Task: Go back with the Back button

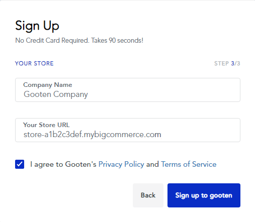Action: 148,195
